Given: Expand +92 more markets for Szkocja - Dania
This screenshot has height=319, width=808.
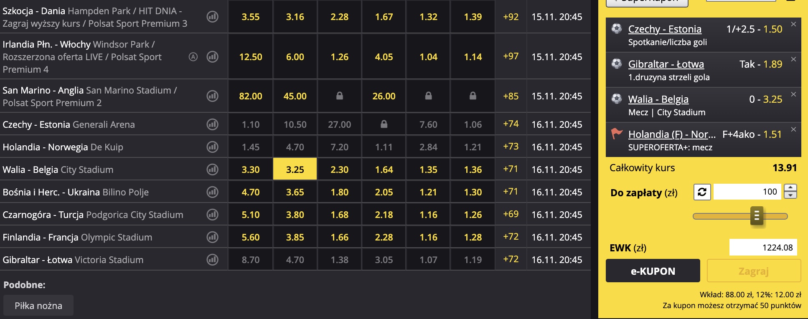Looking at the screenshot, I should pos(511,17).
